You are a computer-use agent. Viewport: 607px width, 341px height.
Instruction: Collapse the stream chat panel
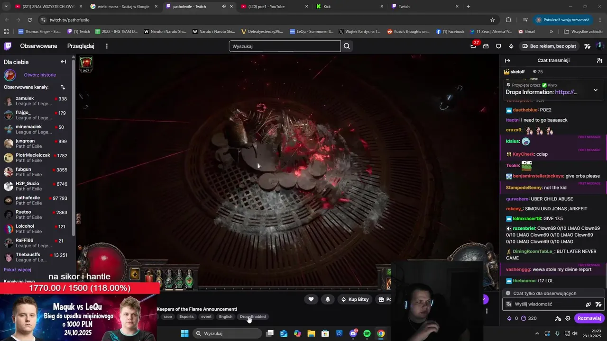point(507,61)
